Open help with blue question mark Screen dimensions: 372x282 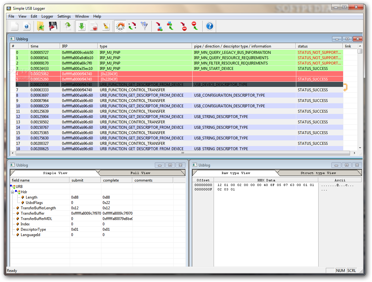point(210,26)
